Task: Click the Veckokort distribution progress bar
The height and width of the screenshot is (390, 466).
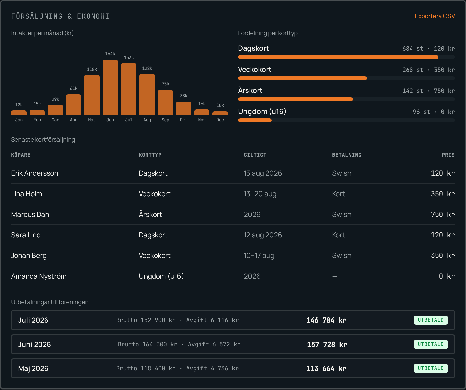Action: 346,78
